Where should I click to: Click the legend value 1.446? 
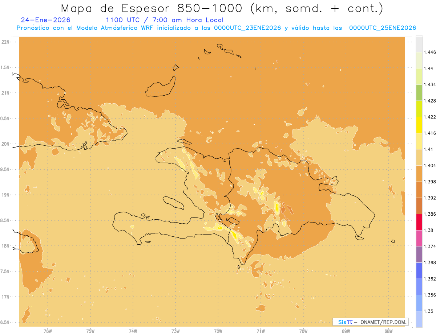click(429, 52)
